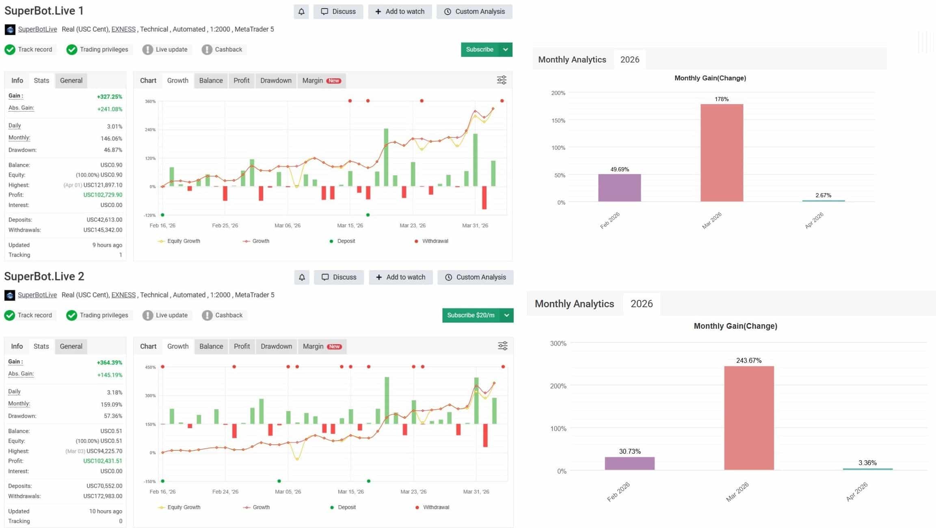Click the Cashback warning icon for SuperBot.Live 2
This screenshot has width=936, height=528.
coord(207,315)
